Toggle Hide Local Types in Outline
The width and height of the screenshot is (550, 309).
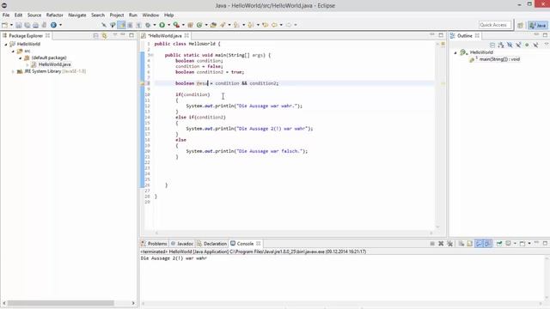coord(535,45)
